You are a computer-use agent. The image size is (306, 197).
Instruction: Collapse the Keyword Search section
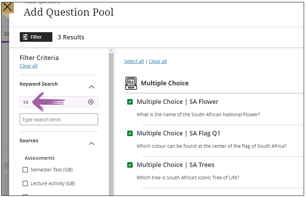click(92, 87)
